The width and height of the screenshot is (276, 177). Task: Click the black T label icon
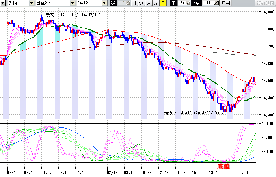pyautogui.click(x=173, y=3)
